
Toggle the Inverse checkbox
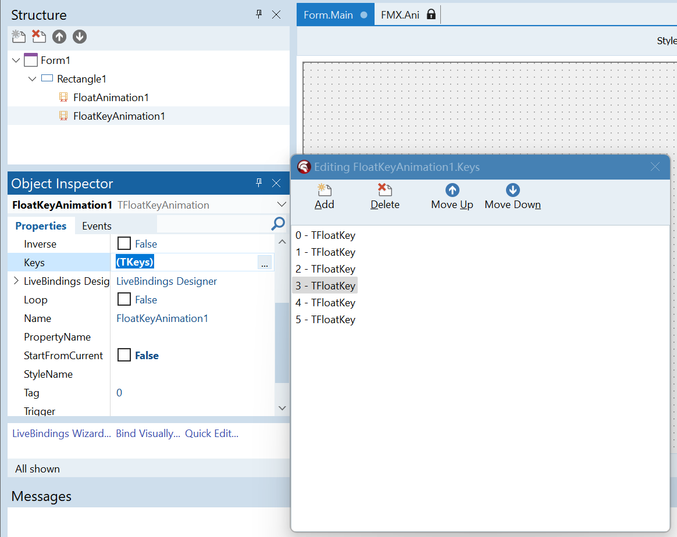124,244
